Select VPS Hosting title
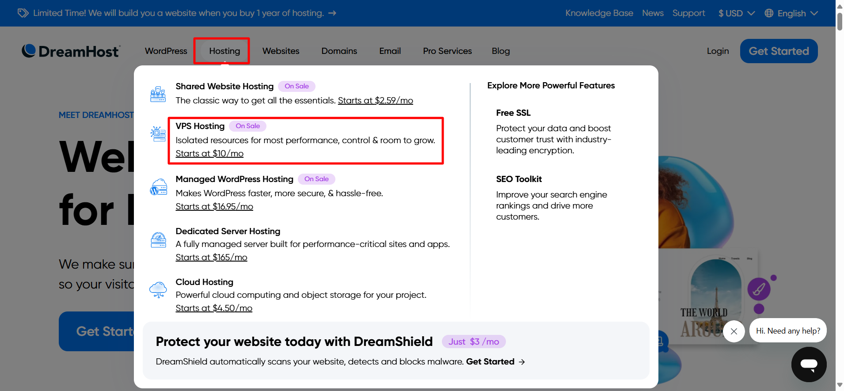 [200, 126]
